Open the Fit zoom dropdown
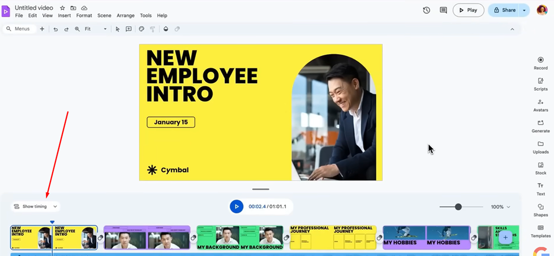554x256 pixels. 96,29
